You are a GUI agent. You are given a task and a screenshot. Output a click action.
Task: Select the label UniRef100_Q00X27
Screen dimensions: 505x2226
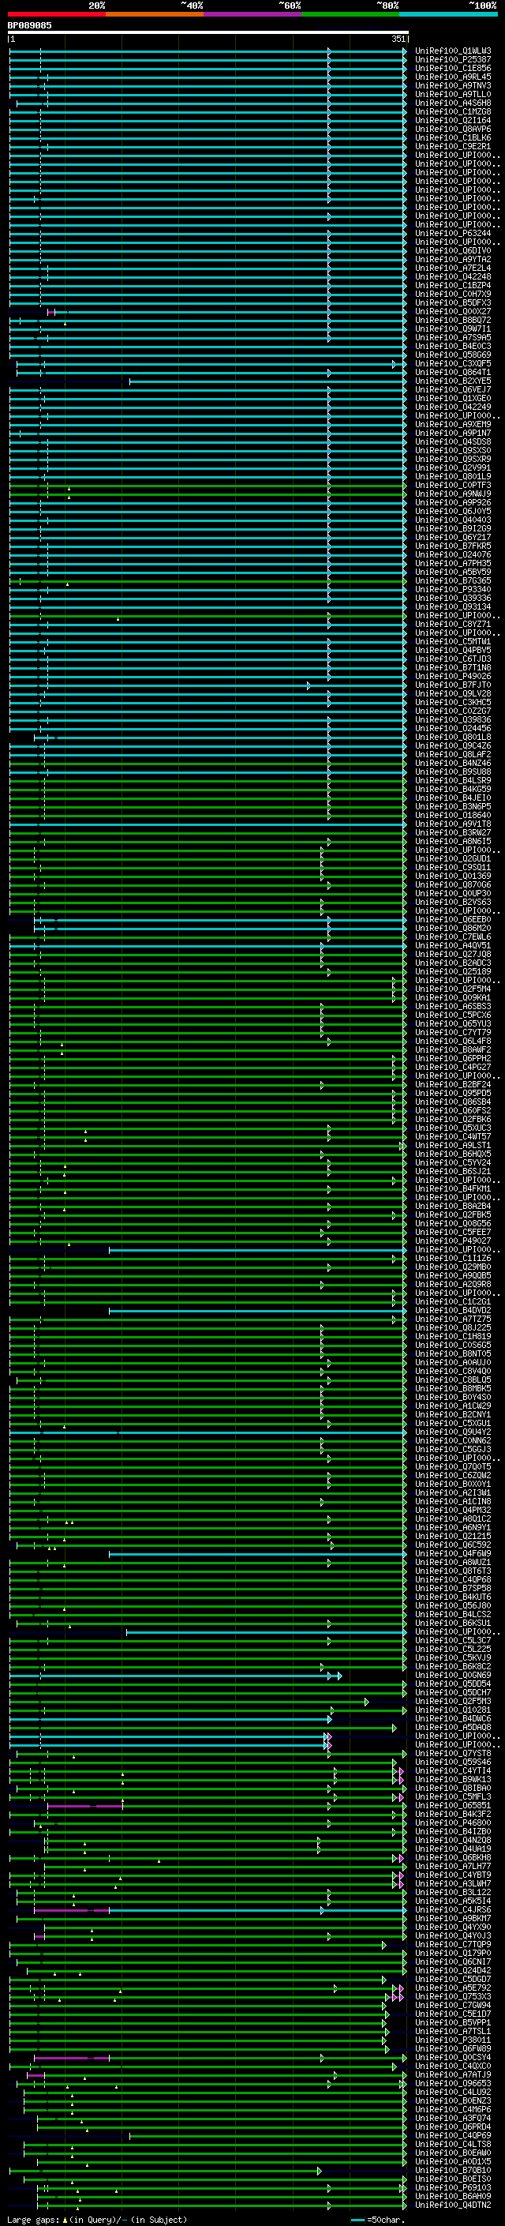click(x=453, y=311)
